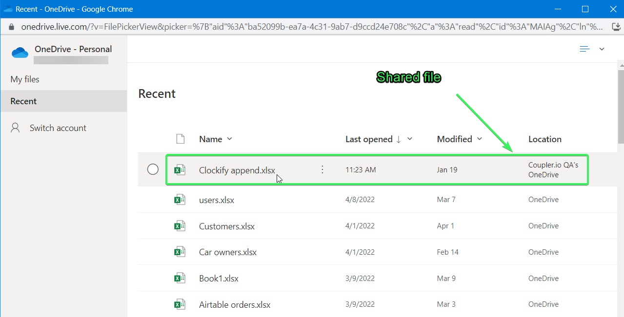Click the 11:23 AM last opened time
624x317 pixels.
point(361,170)
